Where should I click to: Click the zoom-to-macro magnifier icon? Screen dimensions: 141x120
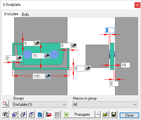5,114
